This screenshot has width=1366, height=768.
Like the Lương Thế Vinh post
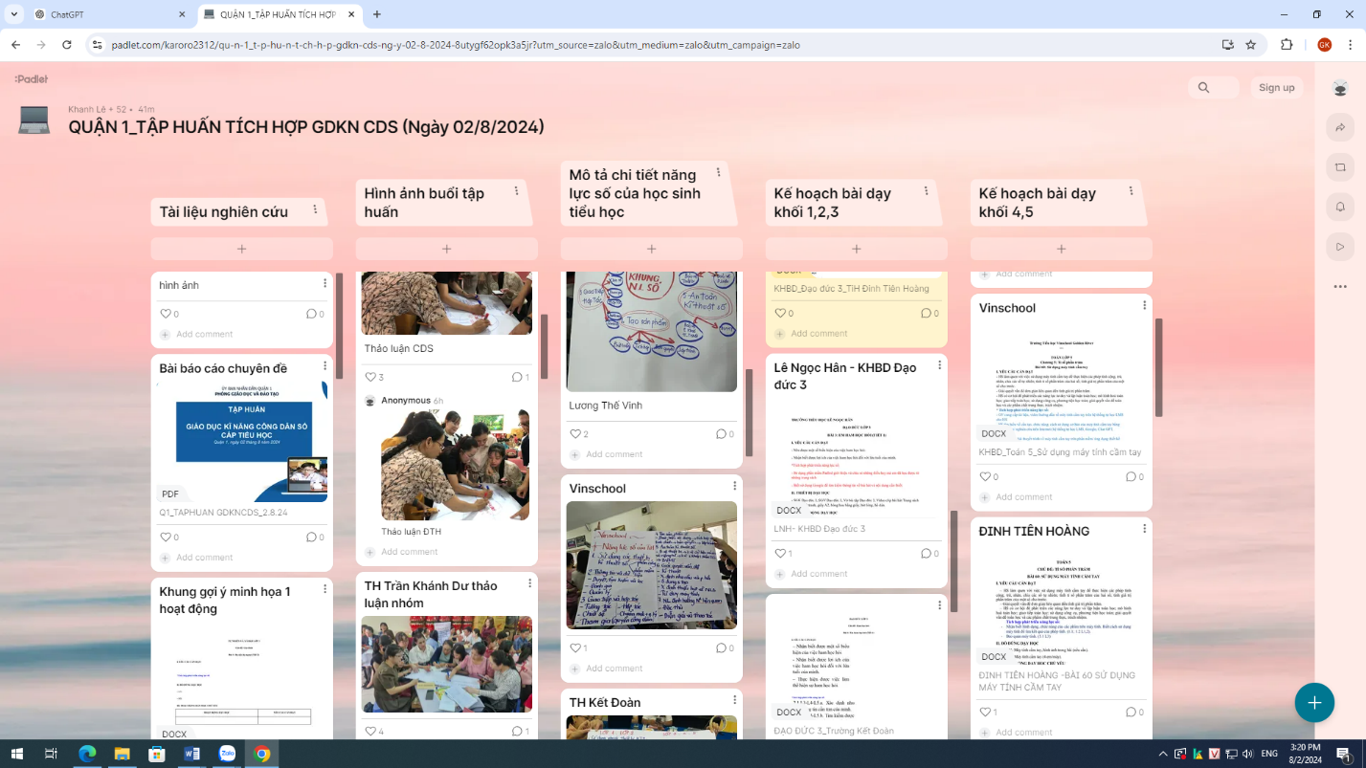pyautogui.click(x=575, y=434)
